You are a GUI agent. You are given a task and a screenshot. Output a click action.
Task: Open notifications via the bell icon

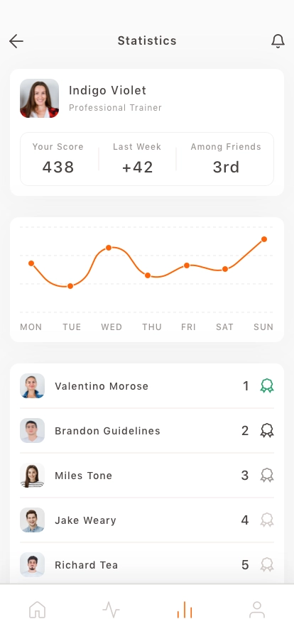[278, 41]
